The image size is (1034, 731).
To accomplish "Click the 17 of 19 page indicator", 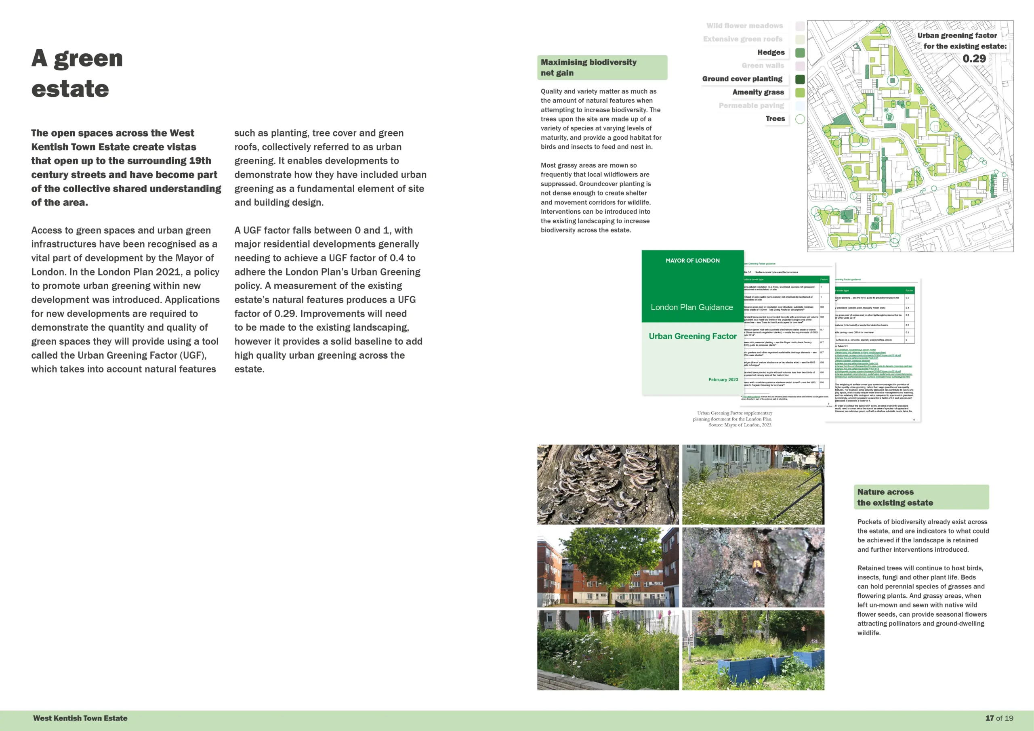I will pyautogui.click(x=999, y=718).
